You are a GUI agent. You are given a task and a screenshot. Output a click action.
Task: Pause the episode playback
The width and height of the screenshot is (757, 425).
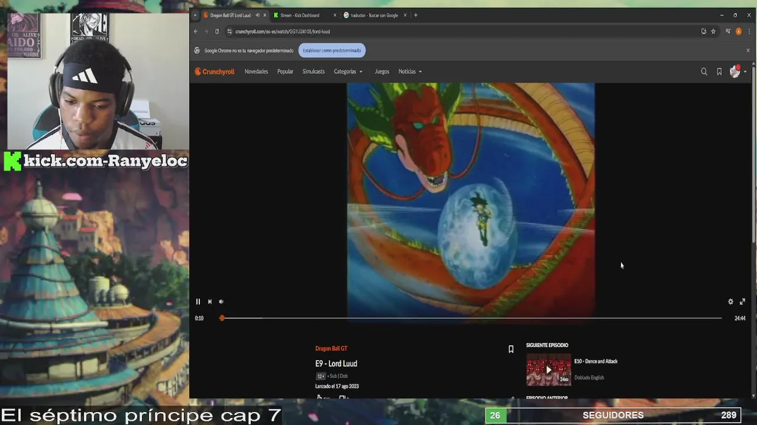click(198, 302)
